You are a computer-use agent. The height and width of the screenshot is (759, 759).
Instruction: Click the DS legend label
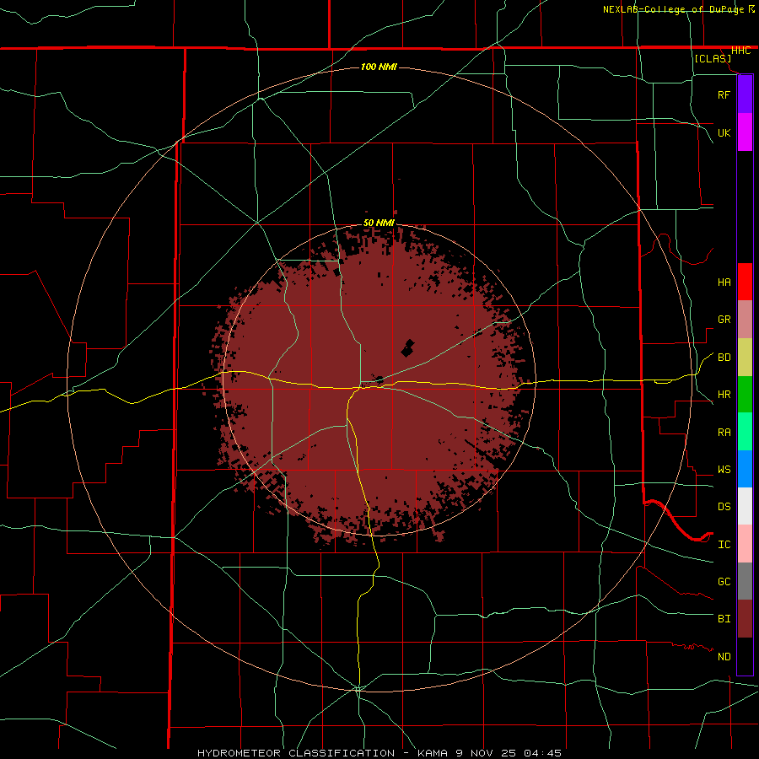pyautogui.click(x=724, y=507)
